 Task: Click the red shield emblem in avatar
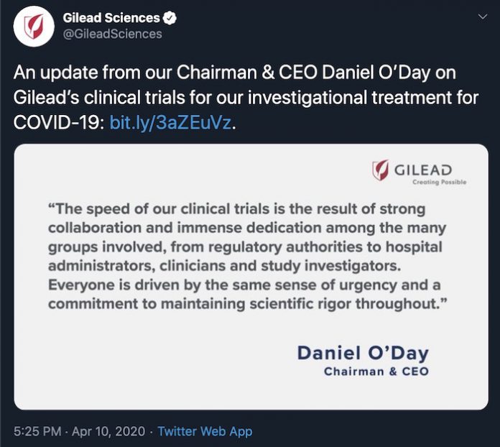[34, 27]
